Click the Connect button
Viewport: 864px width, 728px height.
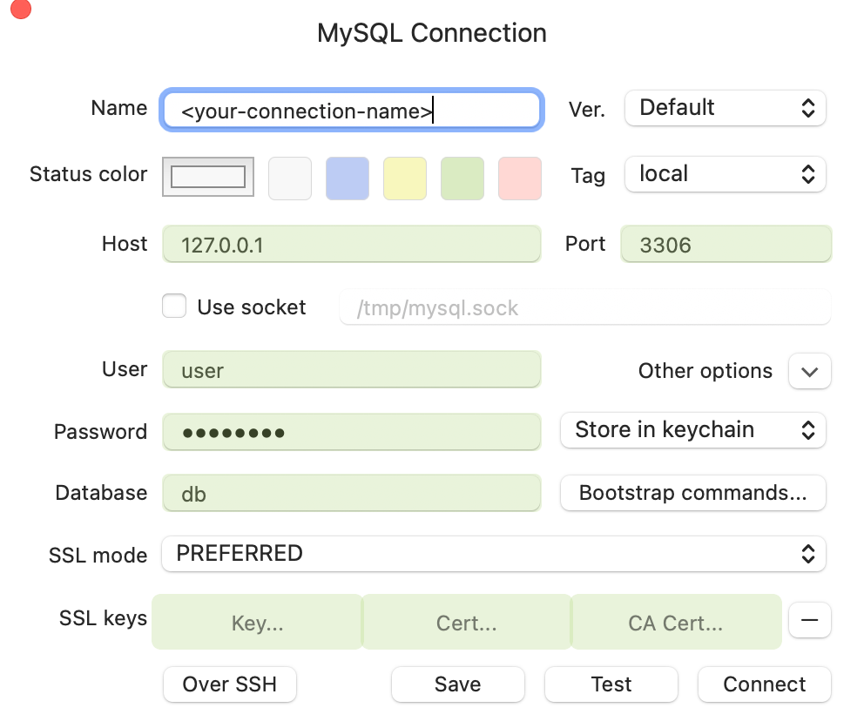click(765, 684)
